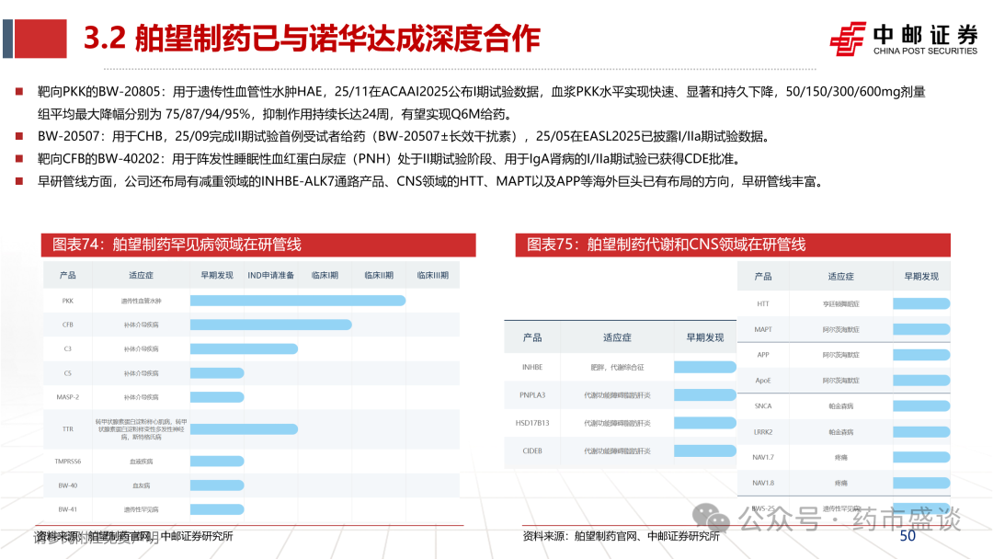Click the red square bullet before 早研管线方面
The image size is (993, 559).
[19, 179]
